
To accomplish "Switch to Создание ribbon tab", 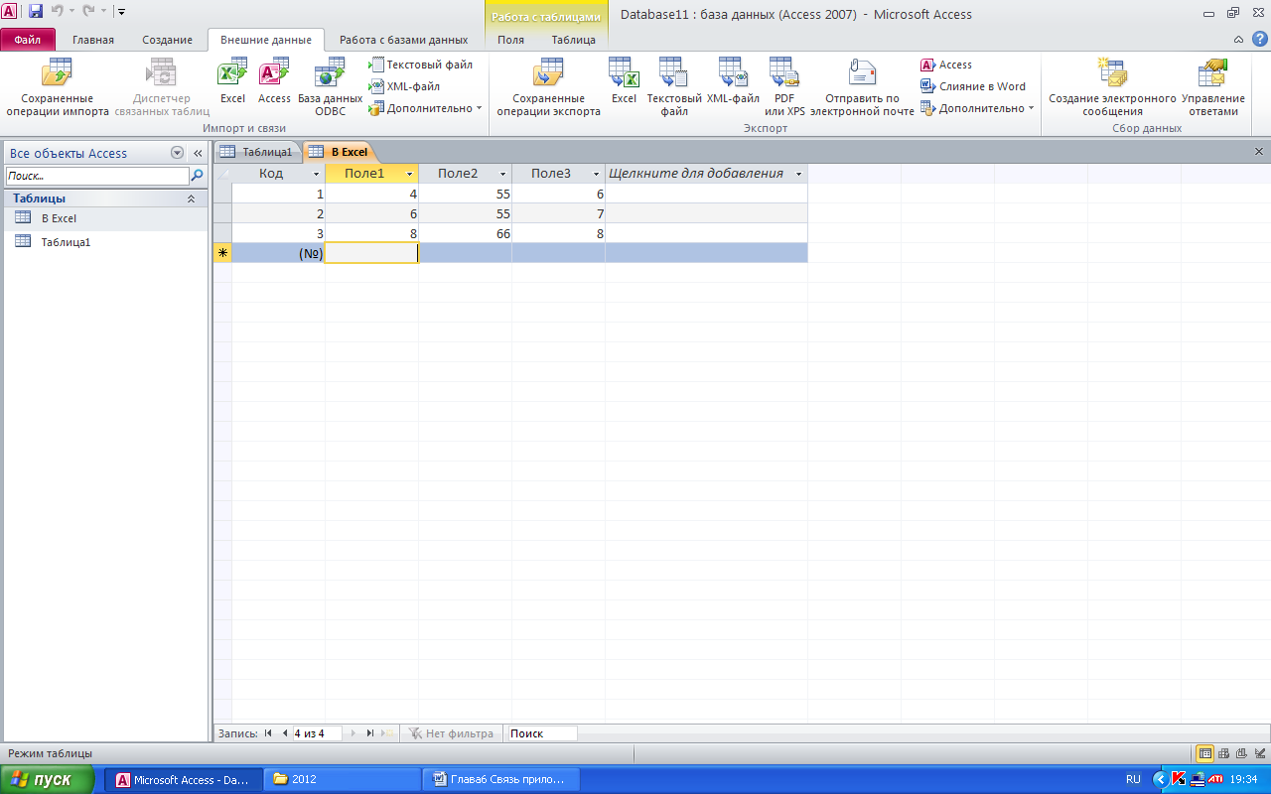I will pos(167,40).
